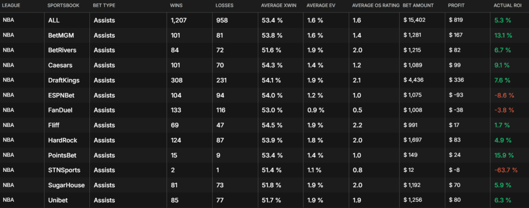This screenshot has width=529, height=208.
Task: Select the Losses column header
Action: coord(224,6)
